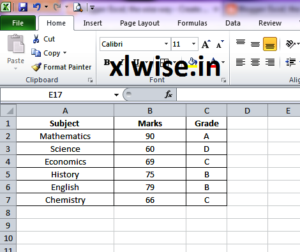Open the Page Layout tab
Screen dimensions: 300x252
click(140, 23)
